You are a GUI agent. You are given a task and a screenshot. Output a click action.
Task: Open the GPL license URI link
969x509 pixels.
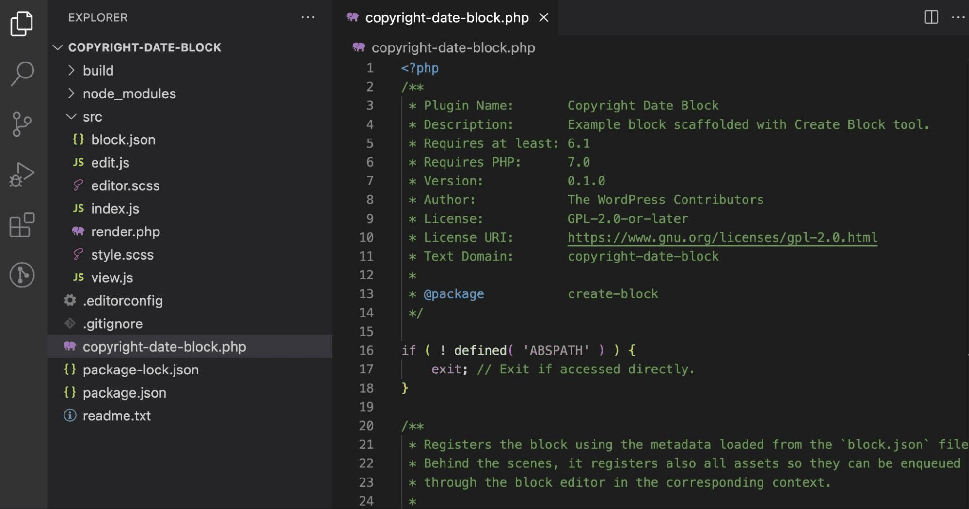722,237
